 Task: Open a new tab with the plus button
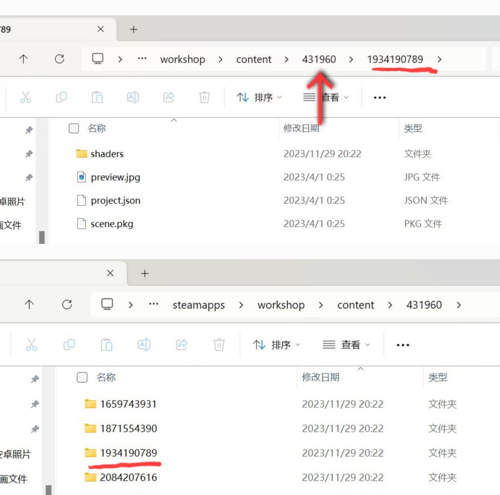coord(133,29)
